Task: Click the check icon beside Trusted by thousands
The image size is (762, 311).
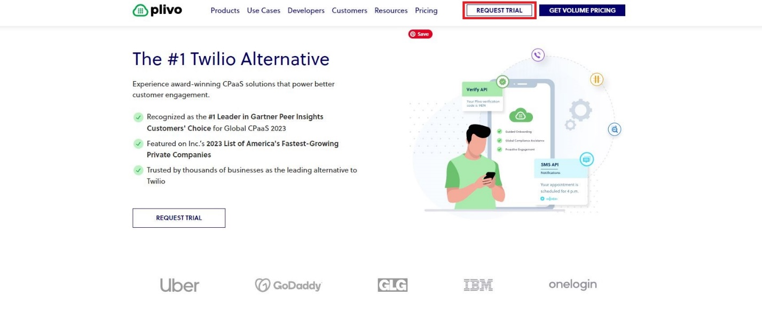Action: [x=138, y=170]
